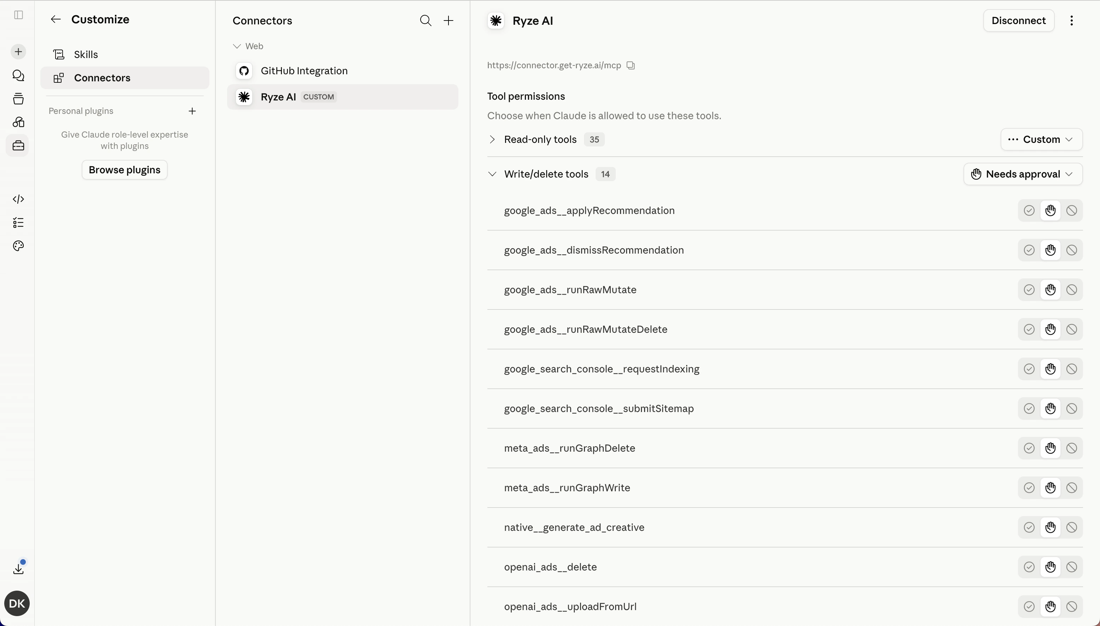Block meta_ads__runGraphDelete tool
The height and width of the screenshot is (626, 1100).
point(1072,448)
